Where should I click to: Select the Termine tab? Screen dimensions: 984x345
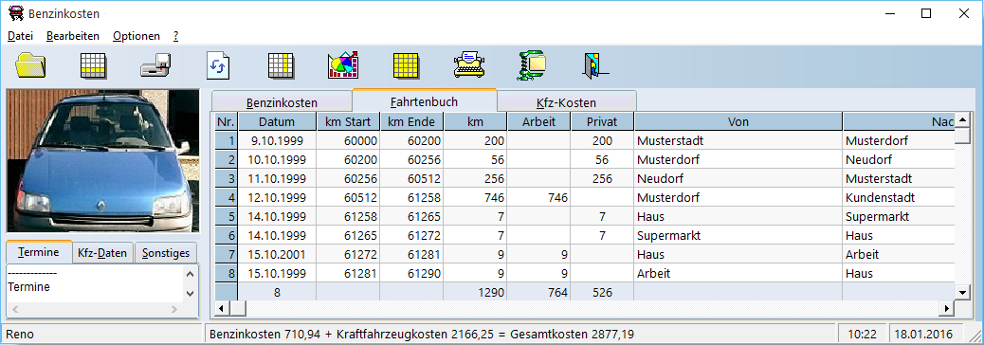coord(39,252)
